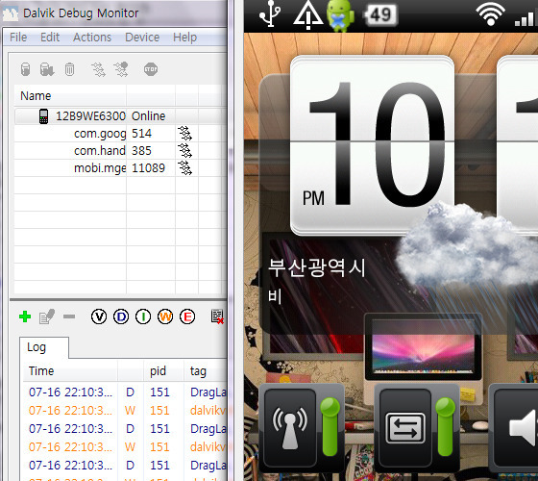Open the Help menu
Image resolution: width=538 pixels, height=481 pixels.
tap(184, 38)
